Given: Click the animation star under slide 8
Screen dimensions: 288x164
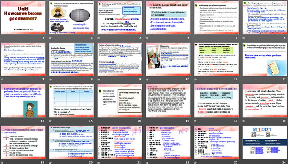Looking at the screenshot, I should tap(50, 80).
